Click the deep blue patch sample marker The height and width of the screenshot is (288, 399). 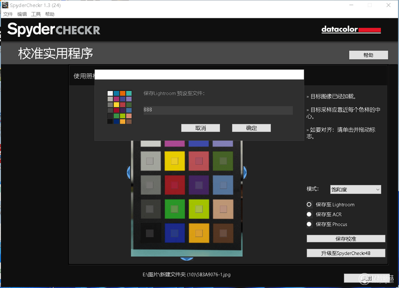pos(175,233)
